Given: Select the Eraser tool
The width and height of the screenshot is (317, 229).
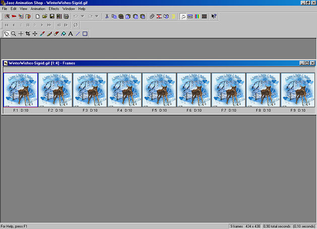Looking at the screenshot, I should tap(56, 34).
